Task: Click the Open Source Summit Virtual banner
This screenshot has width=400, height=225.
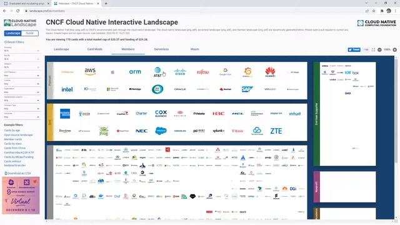Action: [x=21, y=196]
